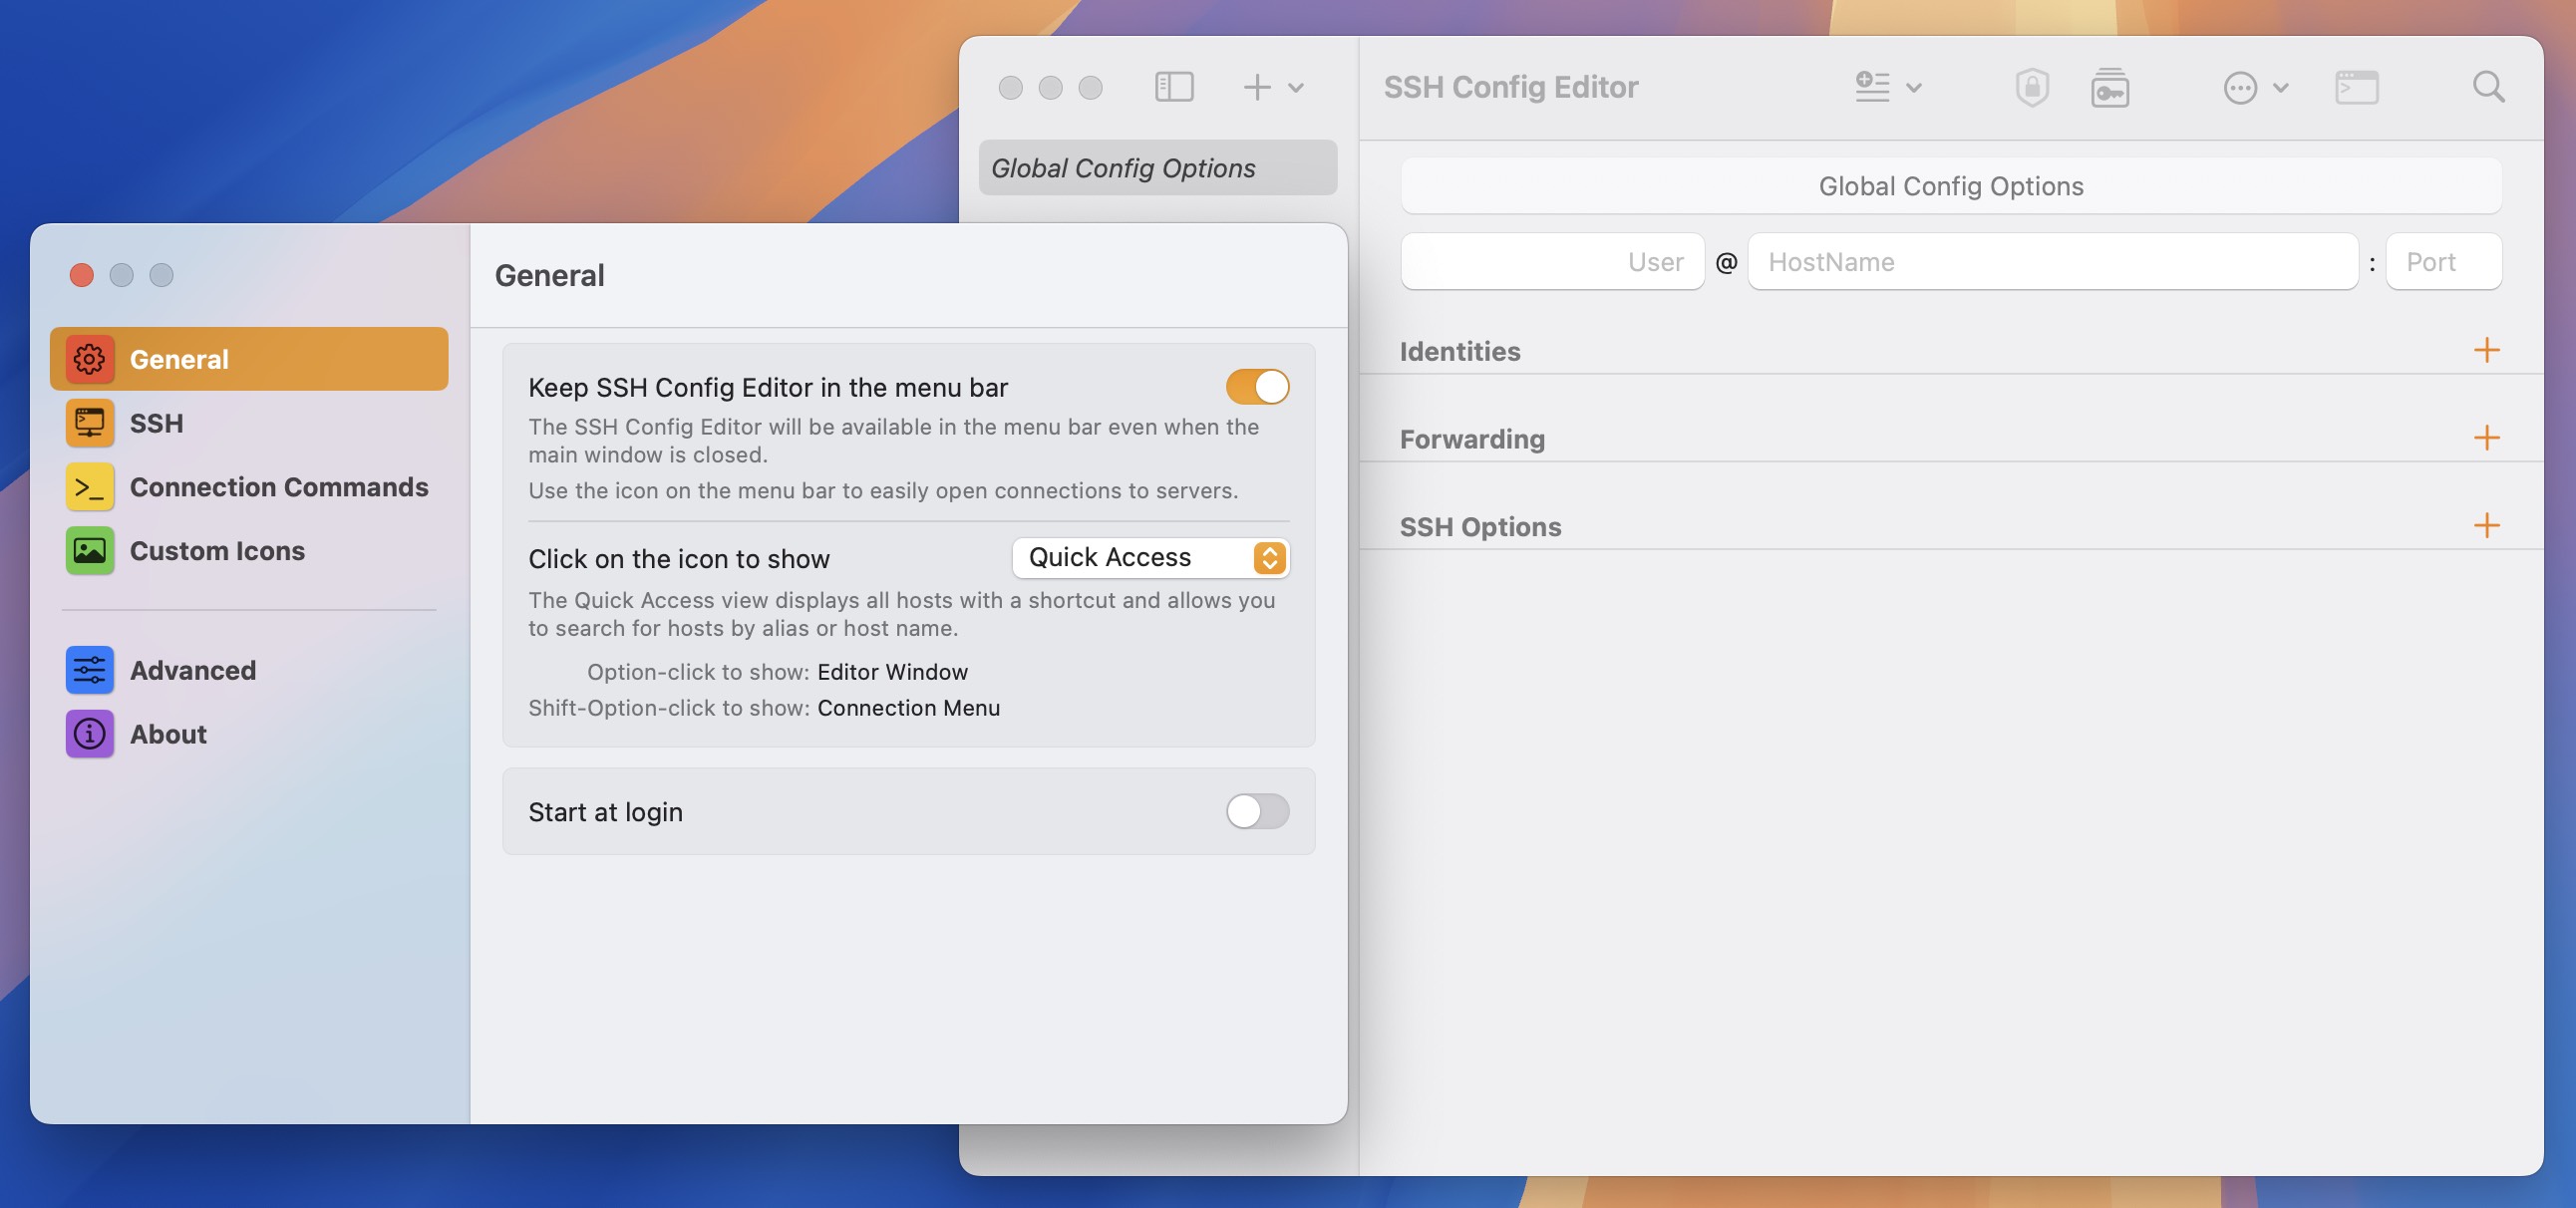Close the preferences window
Viewport: 2576px width, 1208px height.
82,275
